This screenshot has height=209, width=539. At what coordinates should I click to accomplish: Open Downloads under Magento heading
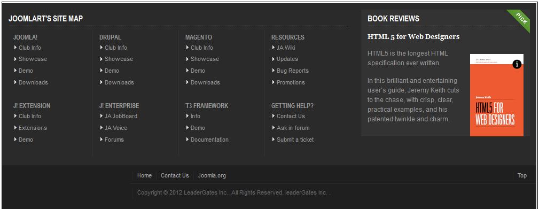(x=205, y=82)
